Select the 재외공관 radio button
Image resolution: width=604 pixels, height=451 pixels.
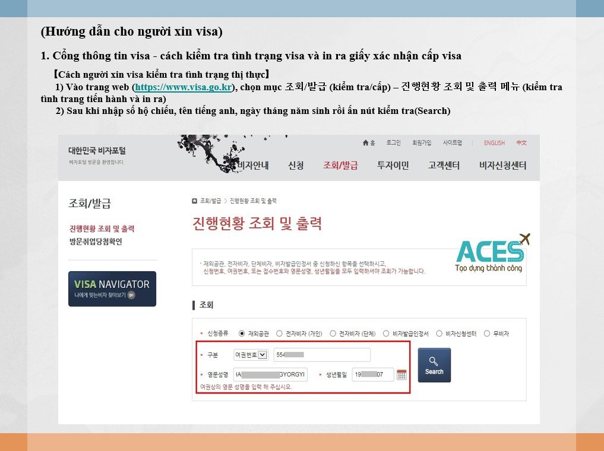242,334
